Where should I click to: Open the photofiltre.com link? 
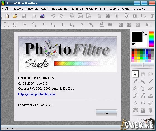[37, 94]
